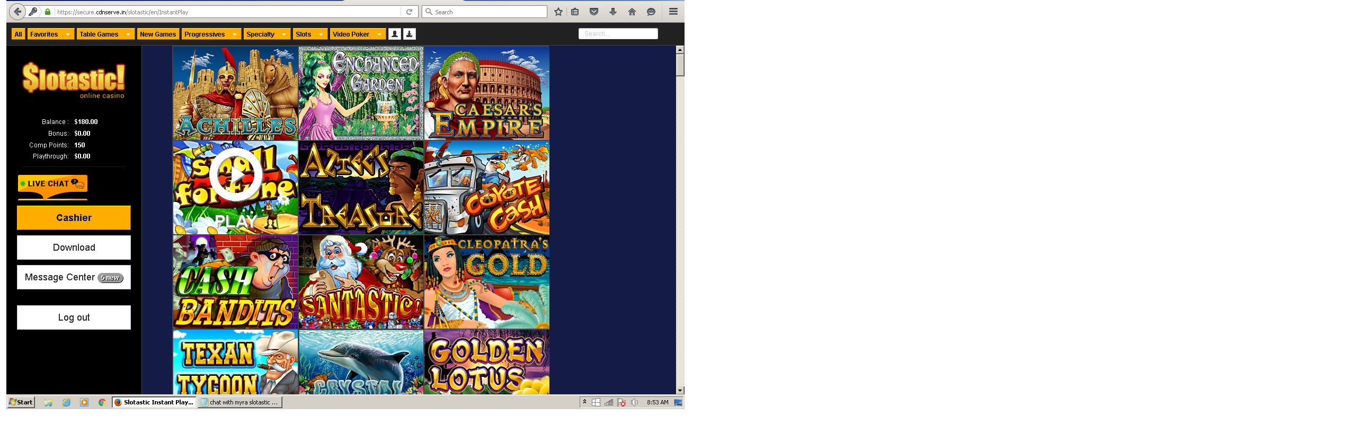Click the casino games search field
Screen dimensions: 1350x424
coord(618,34)
